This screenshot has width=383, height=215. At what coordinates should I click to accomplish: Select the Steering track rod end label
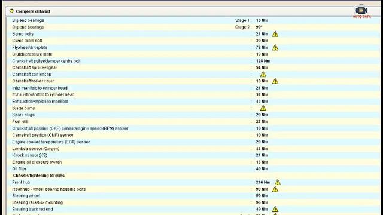[x=32, y=209]
